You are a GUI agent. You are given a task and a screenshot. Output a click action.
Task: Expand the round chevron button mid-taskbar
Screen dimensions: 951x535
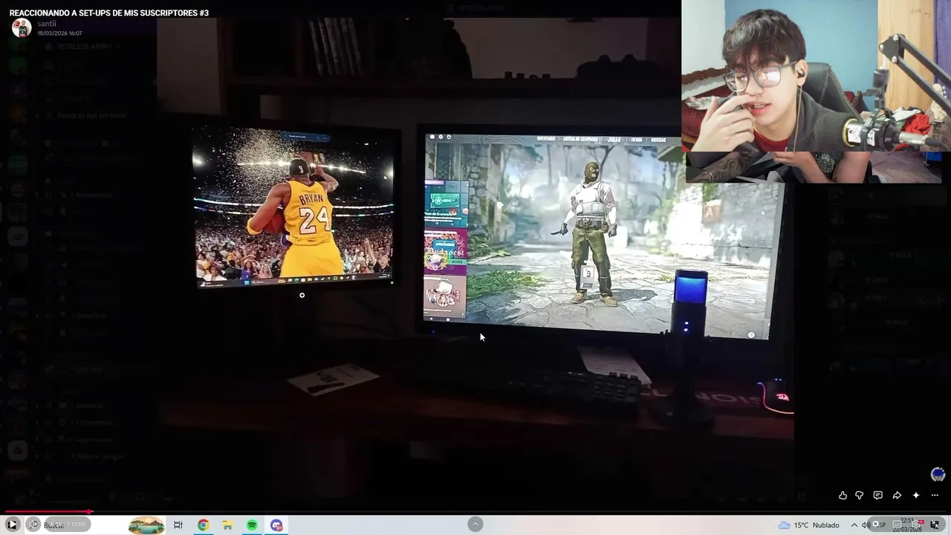pyautogui.click(x=475, y=525)
